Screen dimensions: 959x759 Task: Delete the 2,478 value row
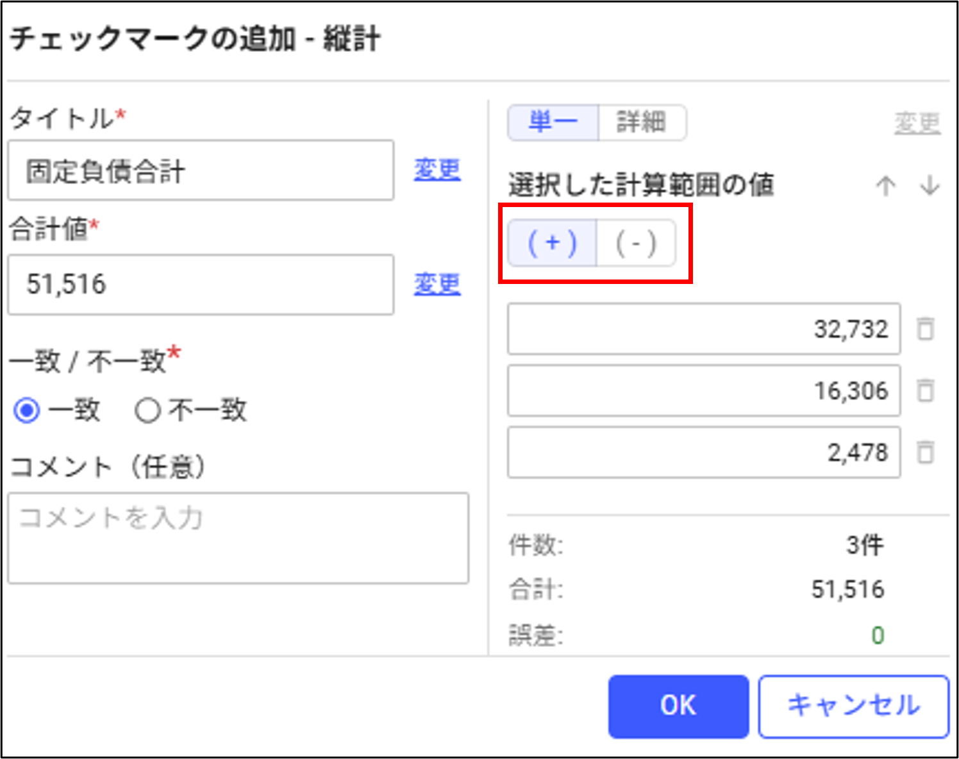click(925, 452)
